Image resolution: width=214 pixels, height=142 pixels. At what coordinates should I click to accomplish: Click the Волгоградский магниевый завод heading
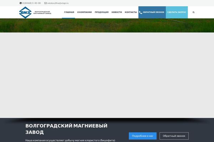(x=66, y=129)
